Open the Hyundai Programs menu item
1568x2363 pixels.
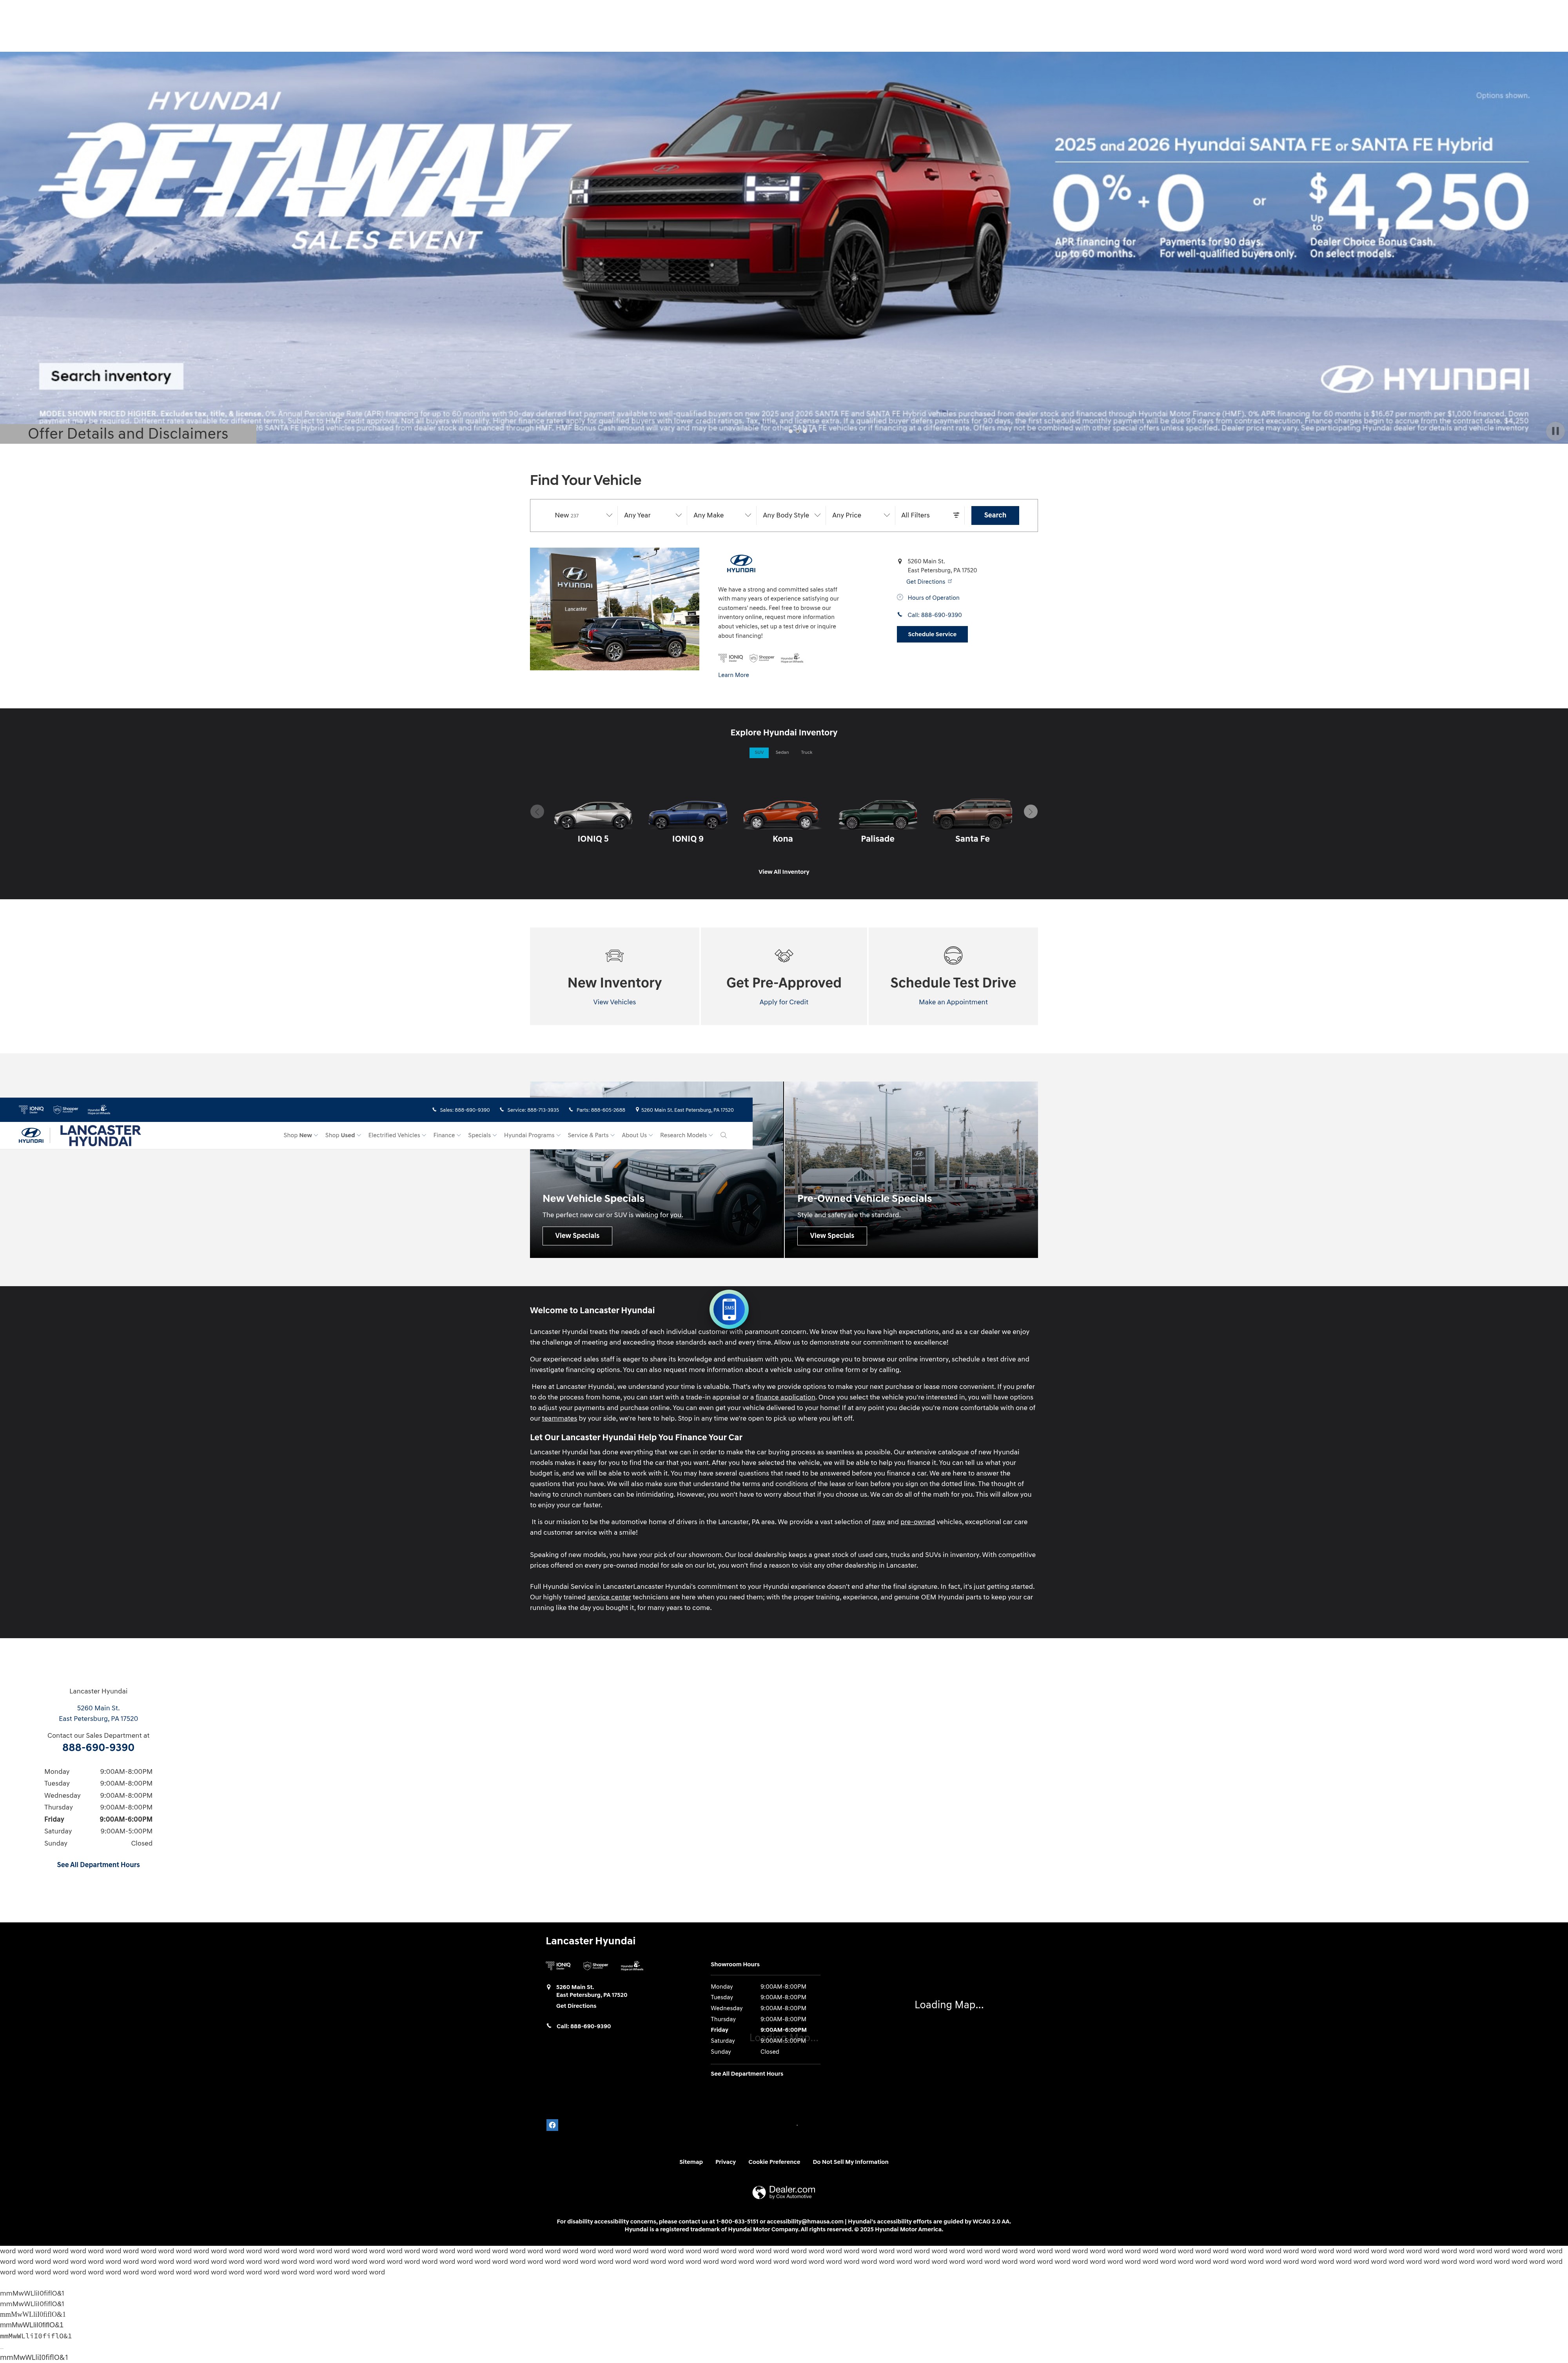tap(532, 1135)
